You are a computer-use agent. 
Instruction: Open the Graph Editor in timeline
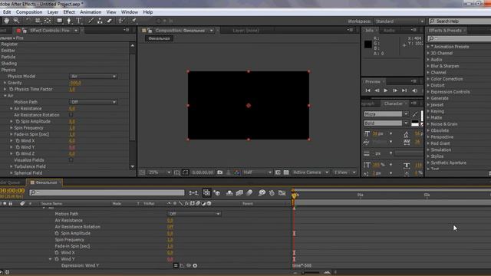(x=282, y=193)
